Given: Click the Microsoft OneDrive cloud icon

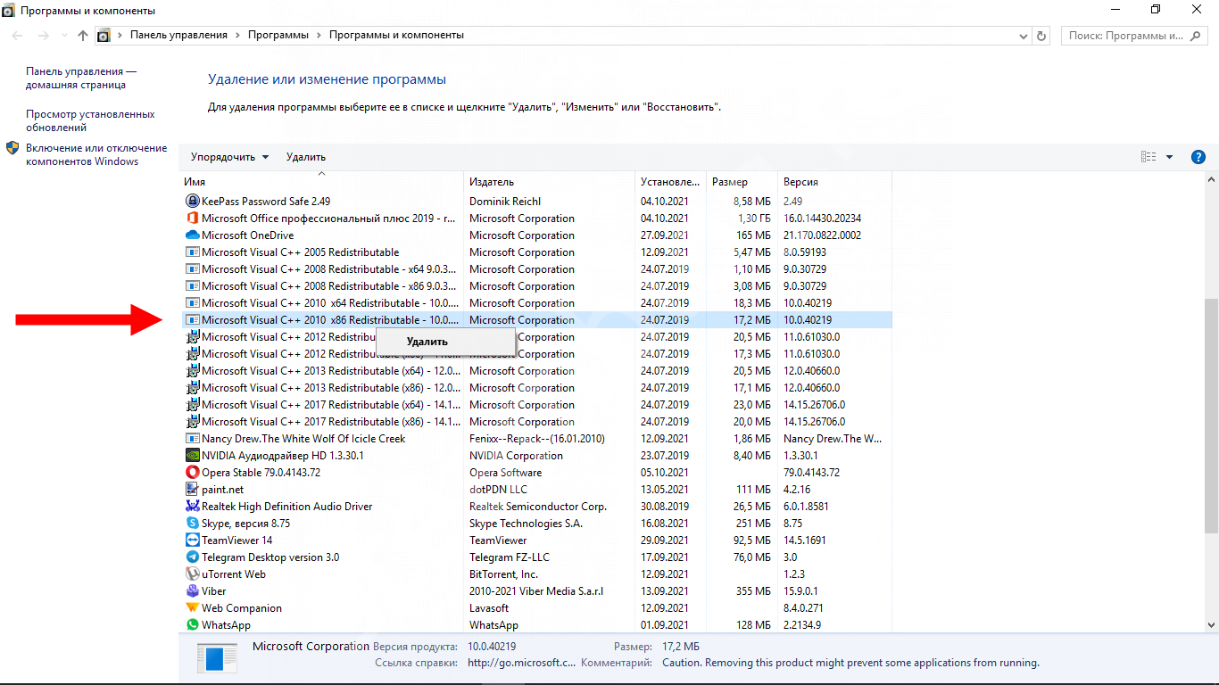Looking at the screenshot, I should click(192, 235).
